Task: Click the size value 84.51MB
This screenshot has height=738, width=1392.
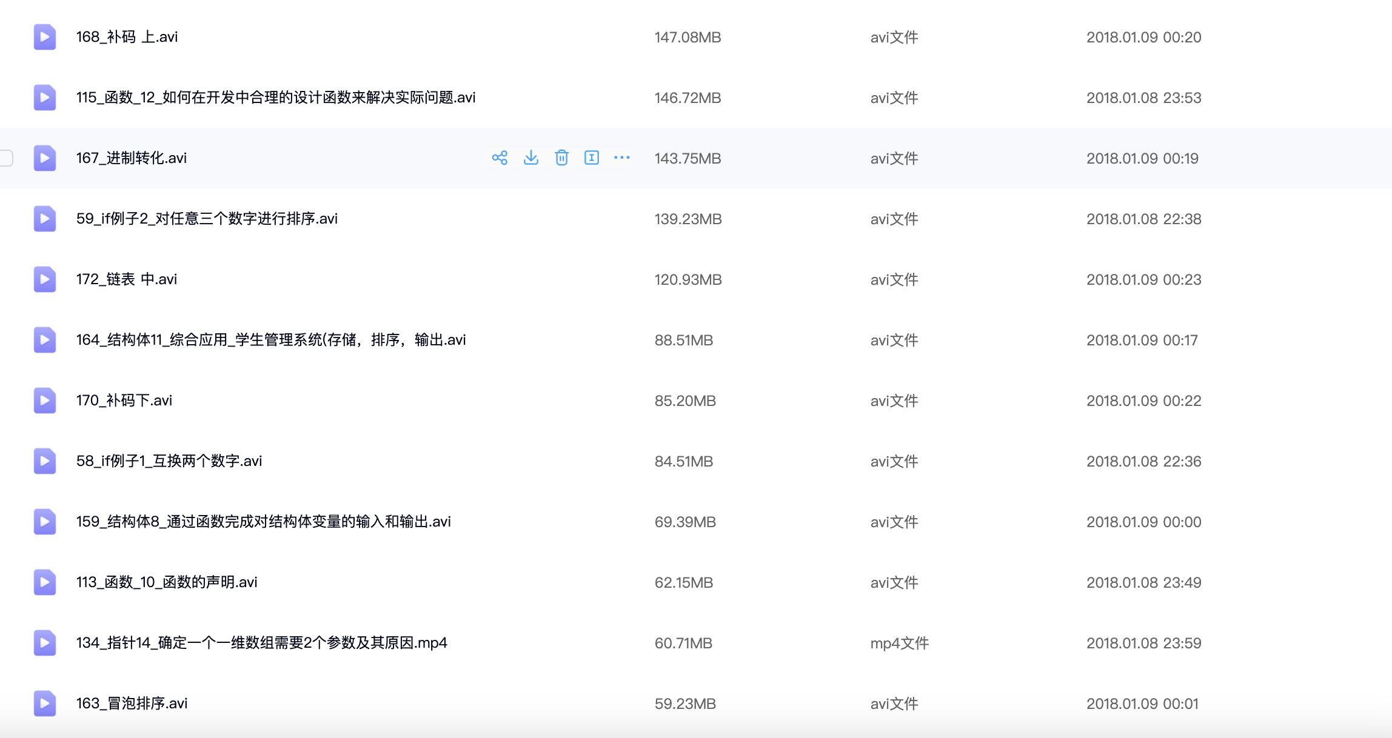Action: 684,462
